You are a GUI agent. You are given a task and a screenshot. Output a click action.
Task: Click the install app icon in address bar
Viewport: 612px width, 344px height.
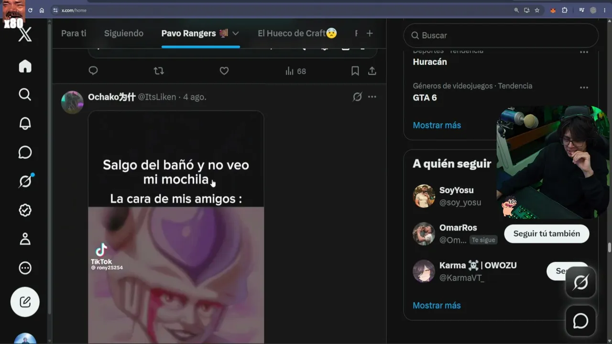click(x=527, y=10)
